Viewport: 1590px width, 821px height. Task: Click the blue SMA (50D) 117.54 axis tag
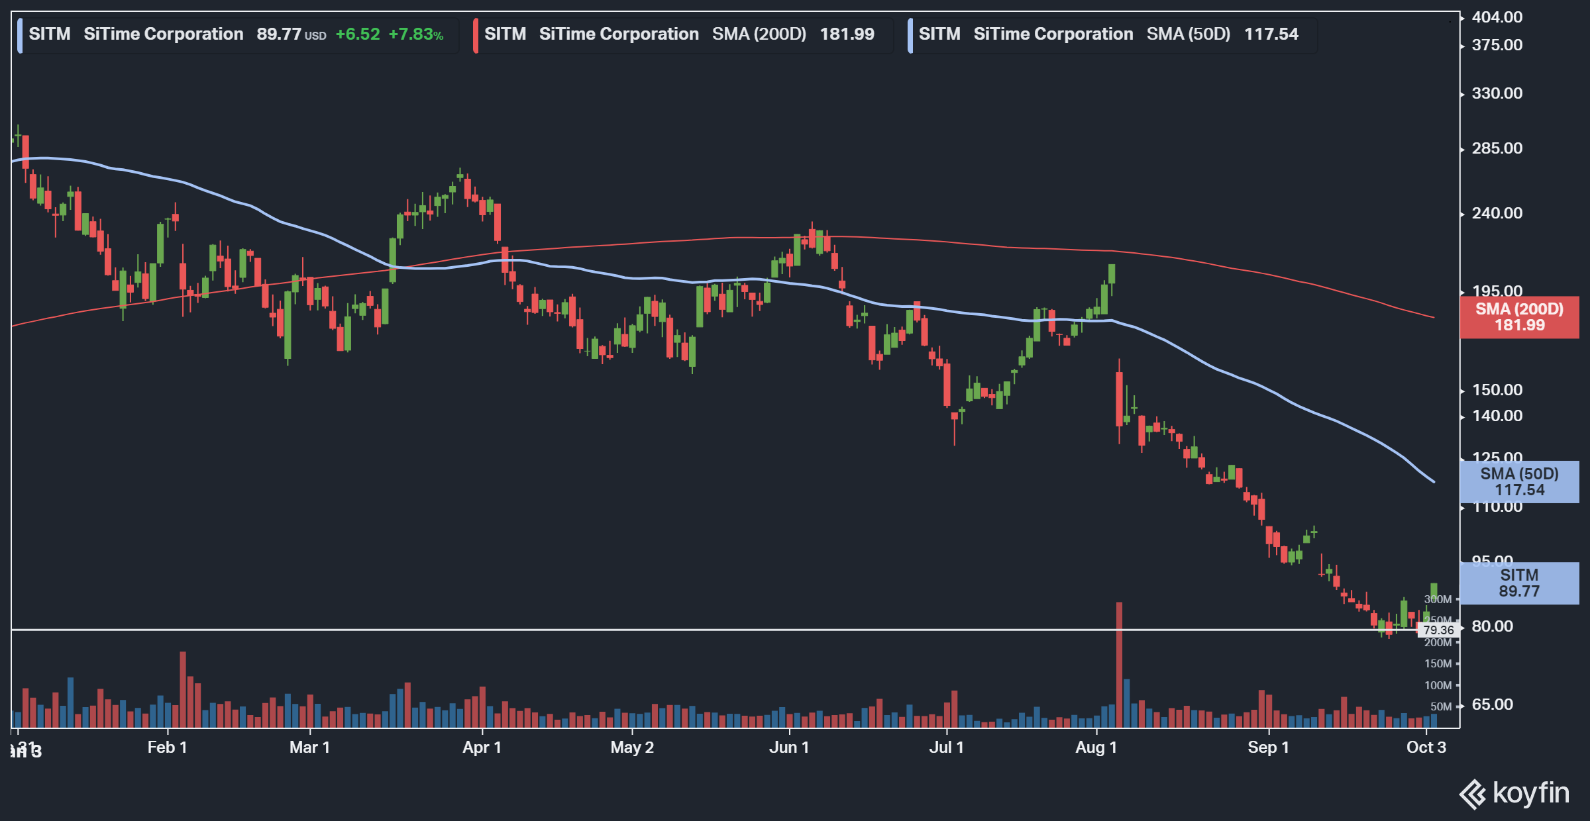pos(1519,482)
